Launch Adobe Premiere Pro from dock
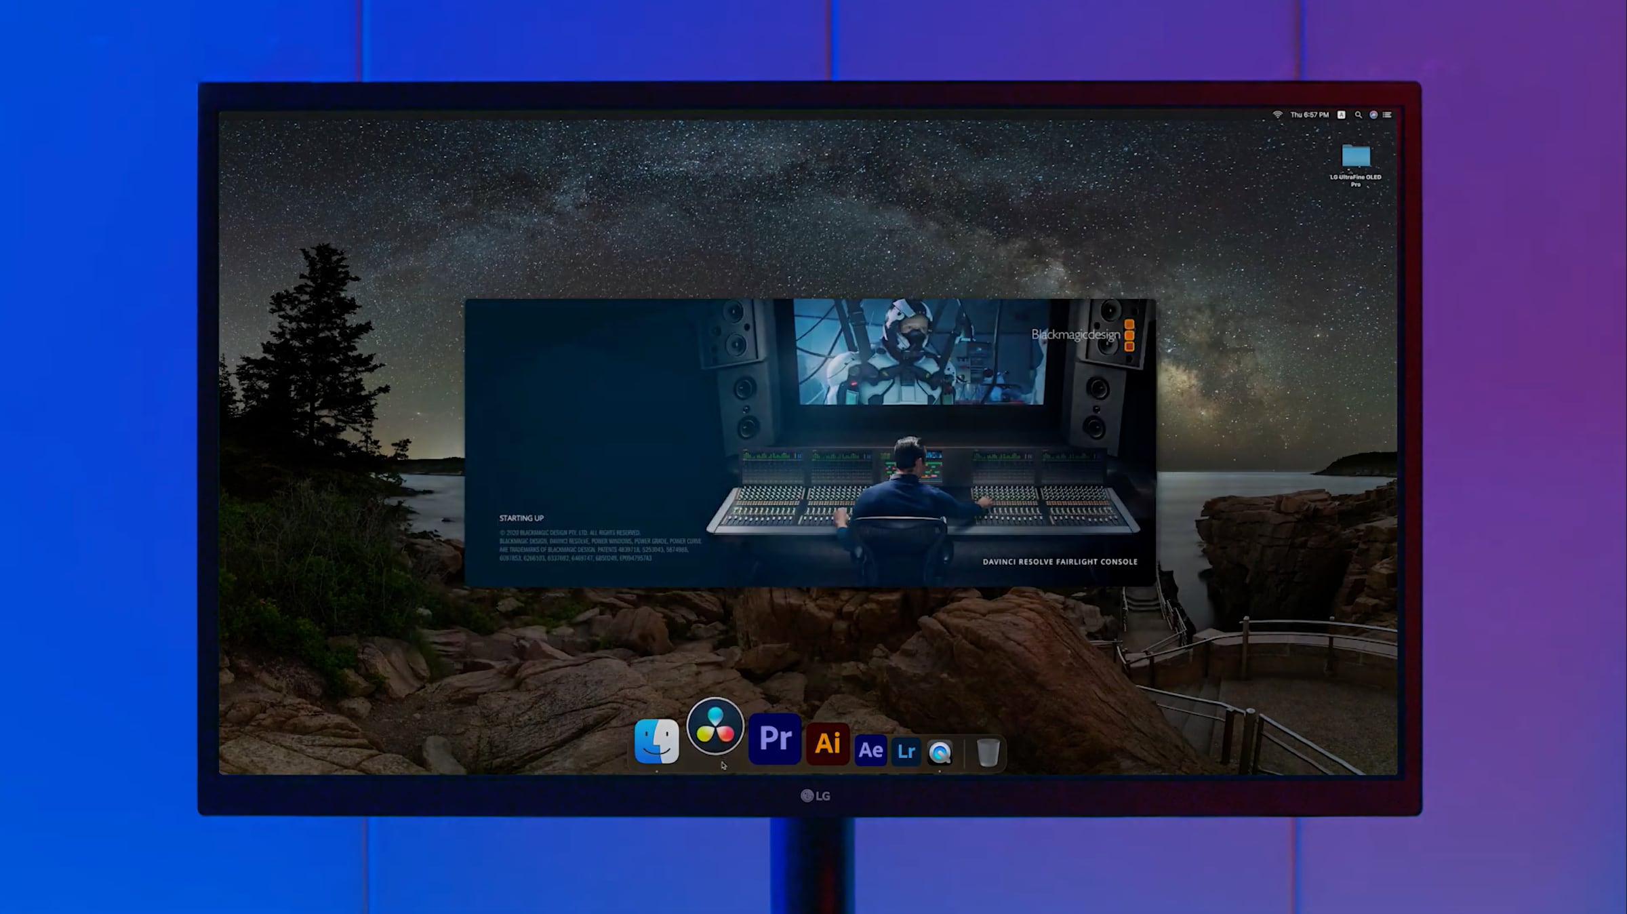This screenshot has width=1627, height=914. 775,738
